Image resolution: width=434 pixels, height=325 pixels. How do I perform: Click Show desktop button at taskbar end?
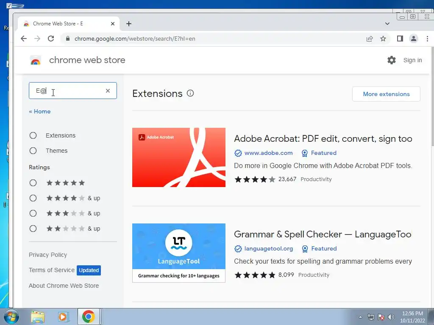click(431, 317)
